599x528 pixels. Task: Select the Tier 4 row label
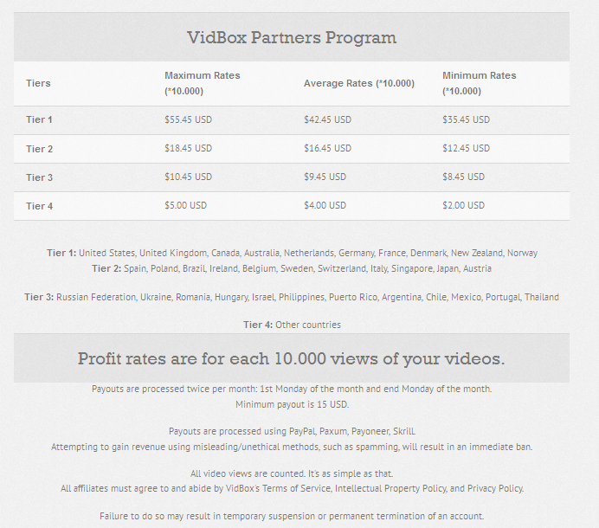tap(39, 206)
